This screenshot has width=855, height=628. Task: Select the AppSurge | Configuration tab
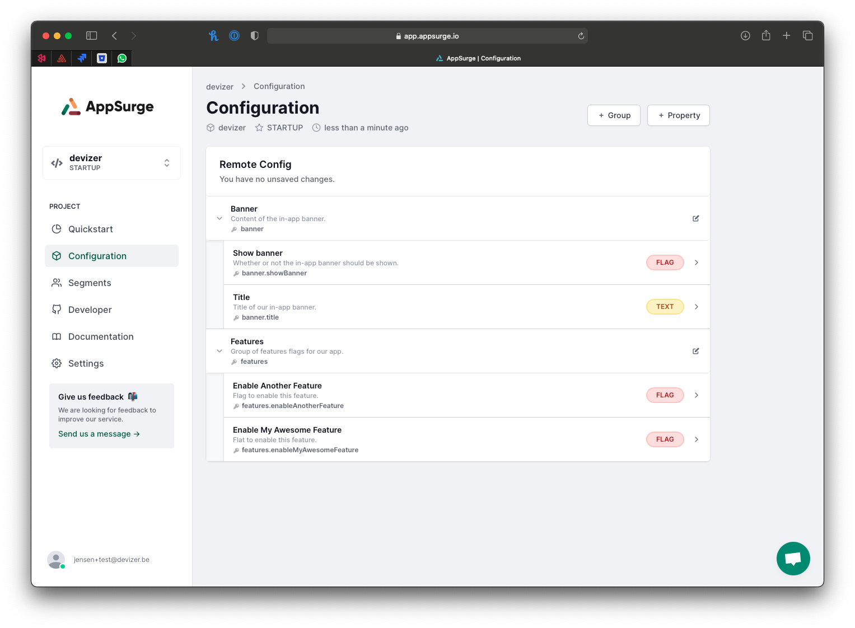(478, 58)
